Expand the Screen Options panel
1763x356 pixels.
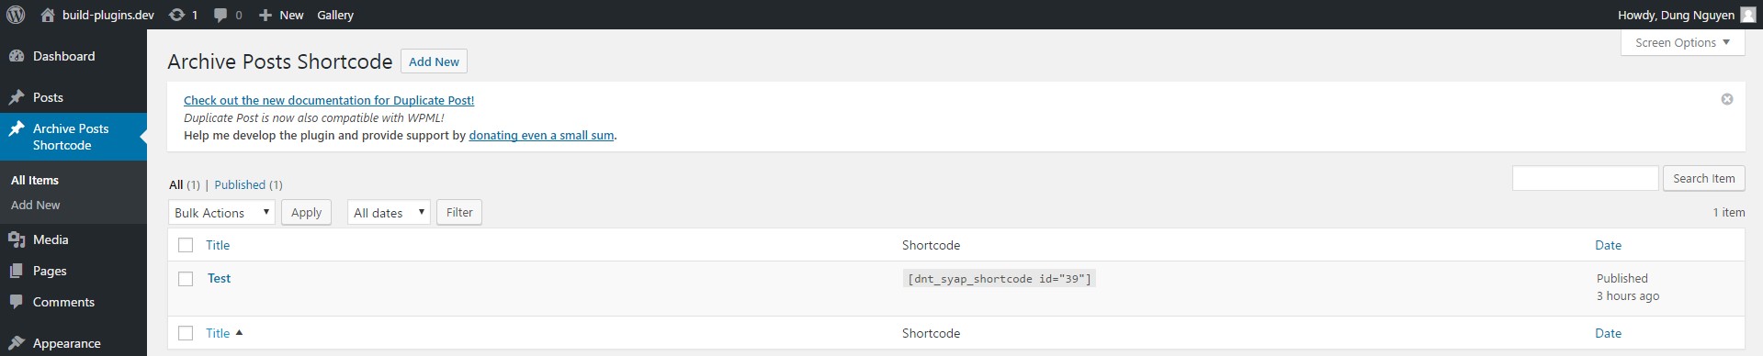(x=1682, y=42)
